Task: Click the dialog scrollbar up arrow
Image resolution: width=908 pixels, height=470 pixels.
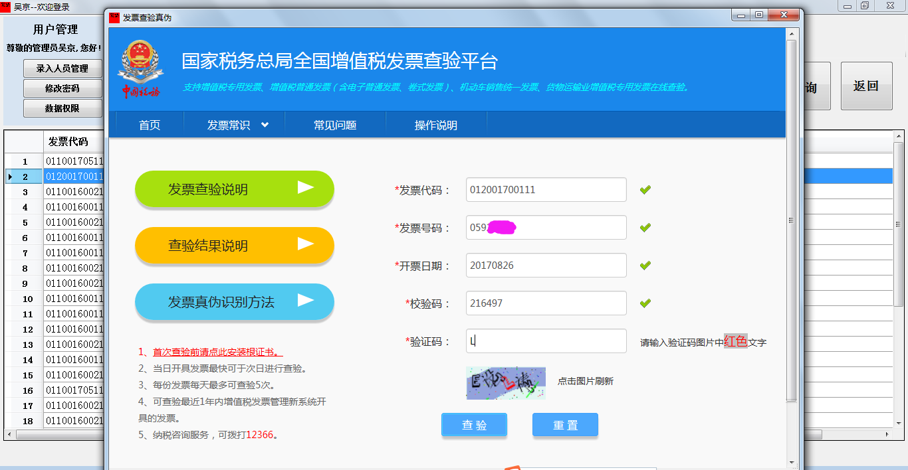Action: tap(791, 33)
